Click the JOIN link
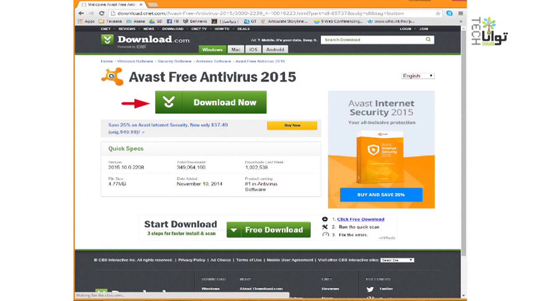Image resolution: width=536 pixels, height=301 pixels. [424, 29]
